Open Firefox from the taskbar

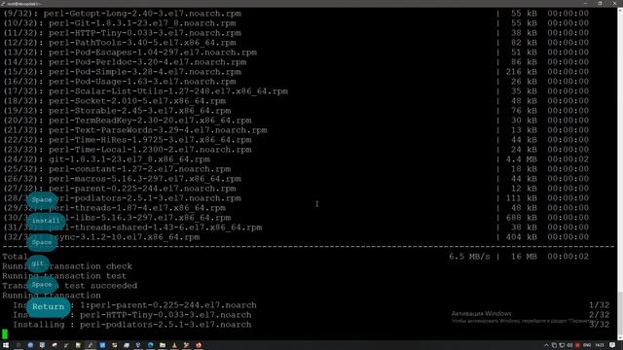[199, 345]
